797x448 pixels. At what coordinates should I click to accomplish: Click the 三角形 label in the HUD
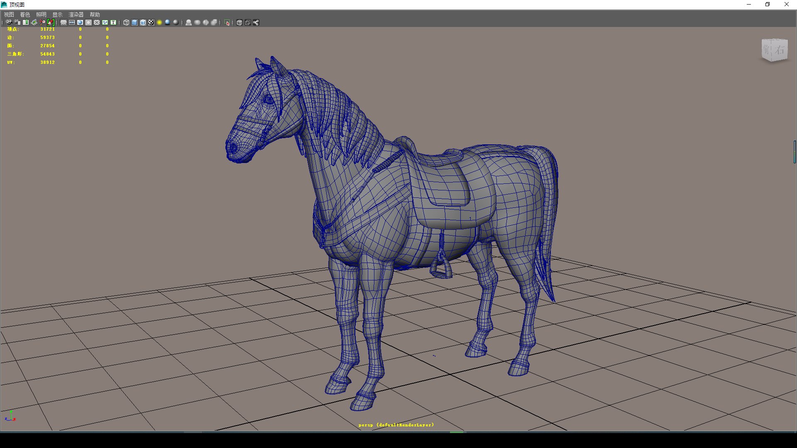click(15, 54)
